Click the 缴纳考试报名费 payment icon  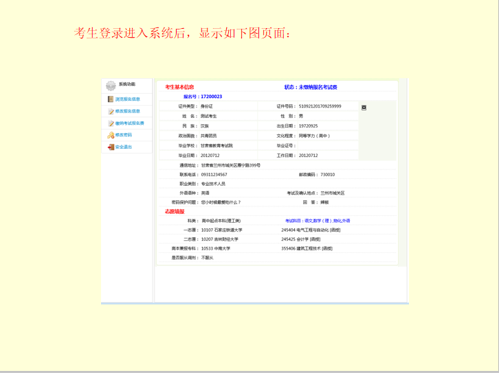point(111,123)
